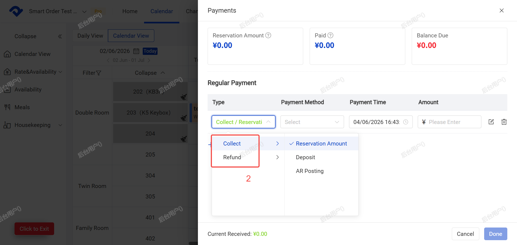Open the Payment Time clock icon

click(406, 122)
